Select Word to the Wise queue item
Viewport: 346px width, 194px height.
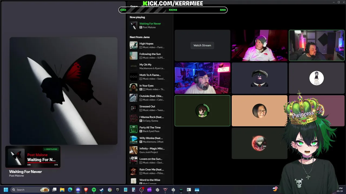150,181
